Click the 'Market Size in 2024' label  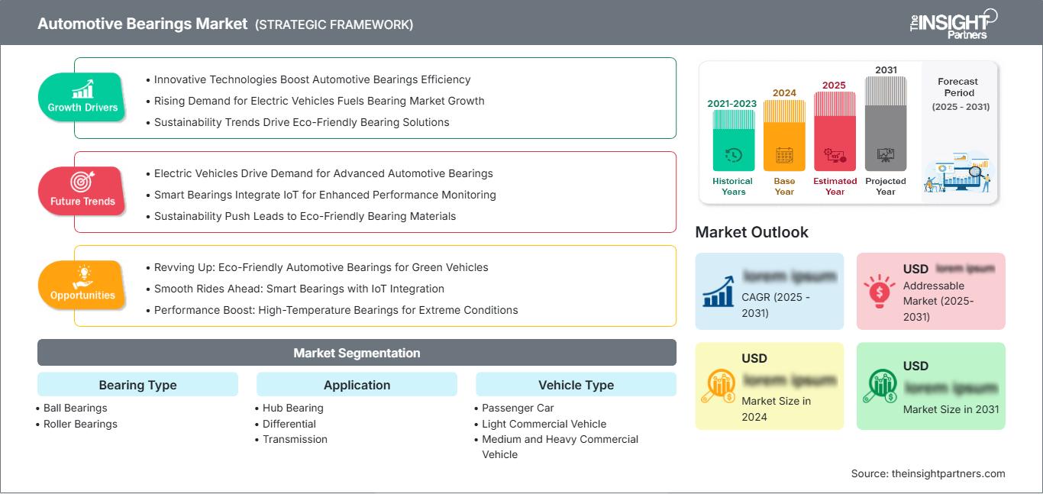[776, 408]
